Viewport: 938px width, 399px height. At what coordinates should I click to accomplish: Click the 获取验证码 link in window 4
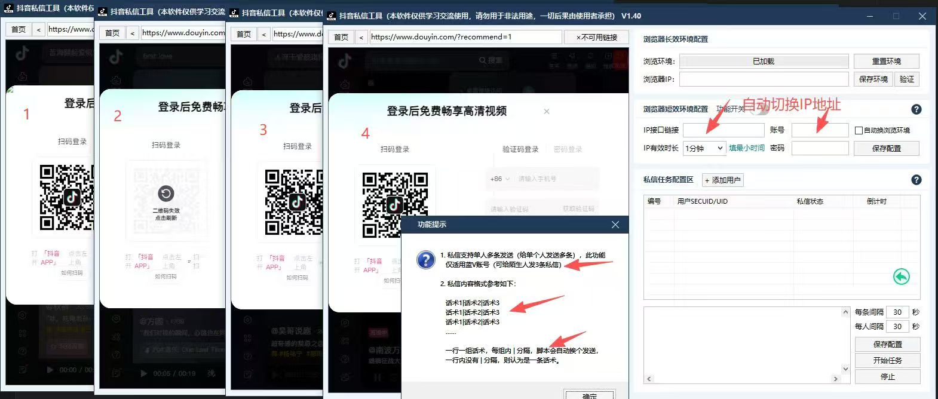click(578, 209)
